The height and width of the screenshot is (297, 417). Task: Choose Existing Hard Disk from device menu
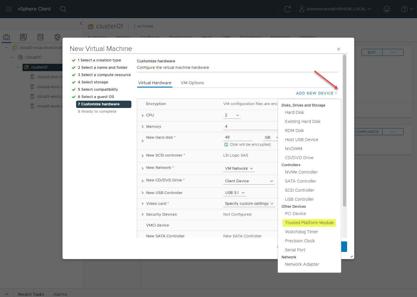click(303, 121)
